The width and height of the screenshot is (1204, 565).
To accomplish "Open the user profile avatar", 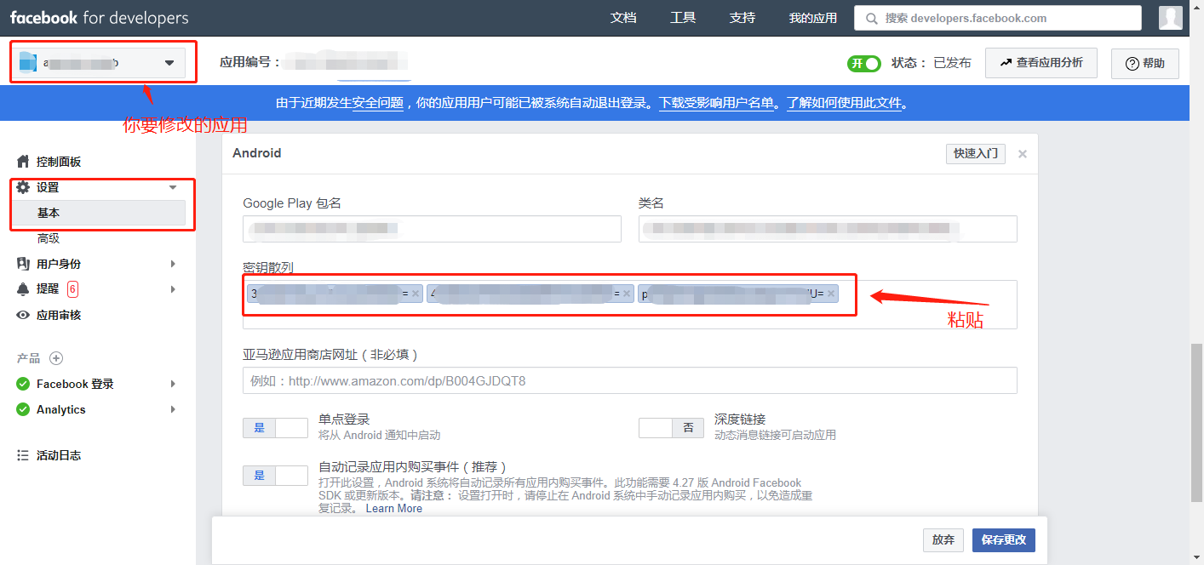I will (1171, 17).
